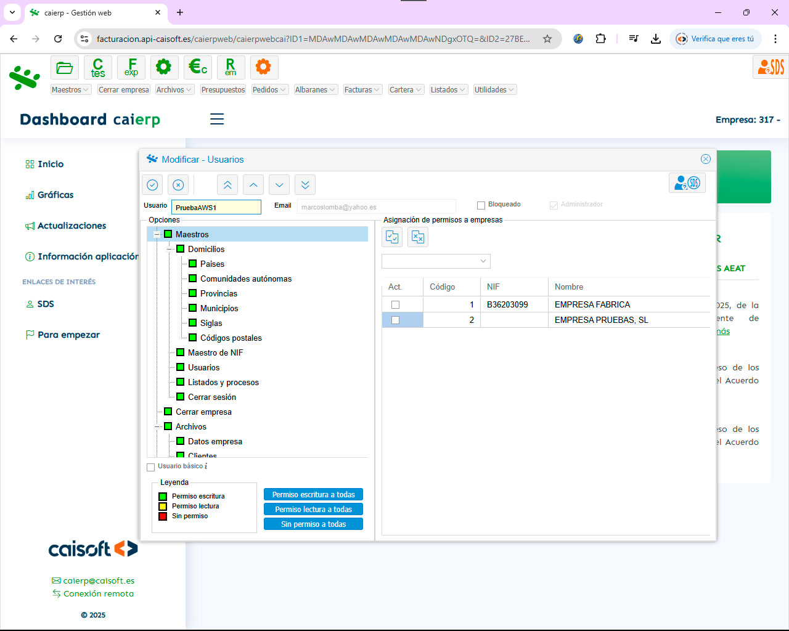789x631 pixels.
Task: Deselect all companies X icon
Action: coord(418,237)
